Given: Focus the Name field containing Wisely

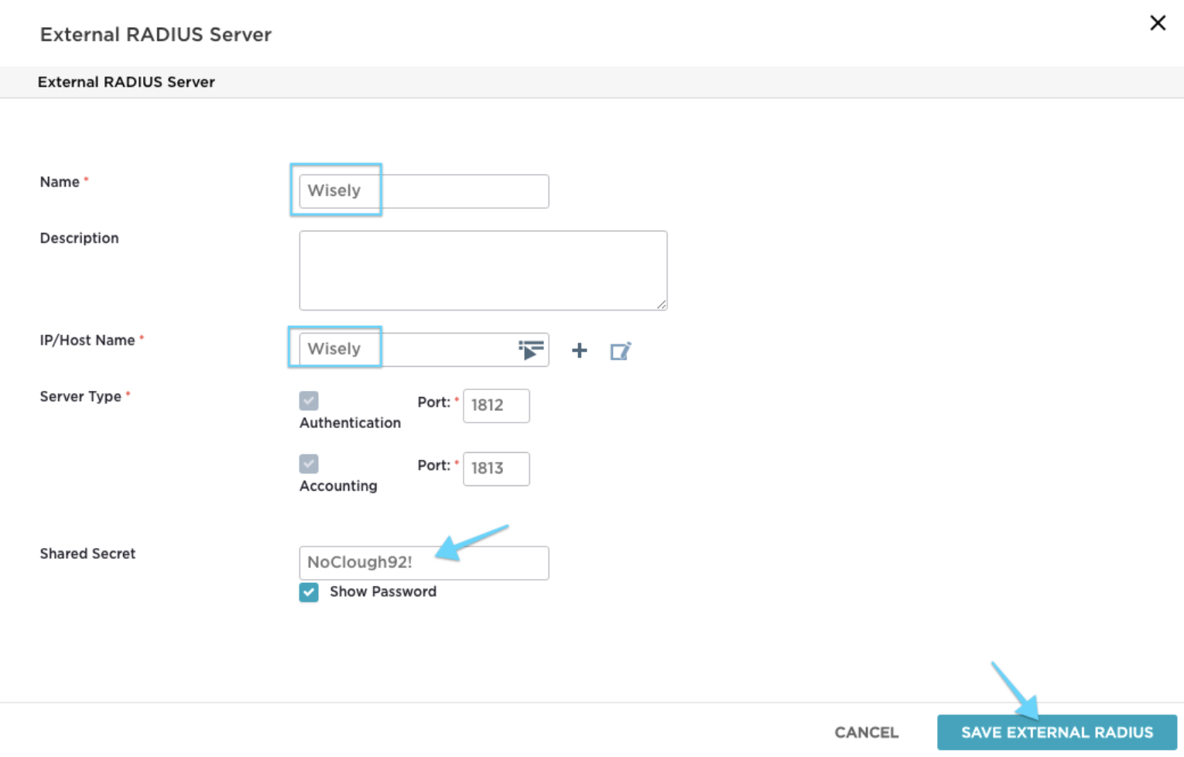Looking at the screenshot, I should point(424,191).
